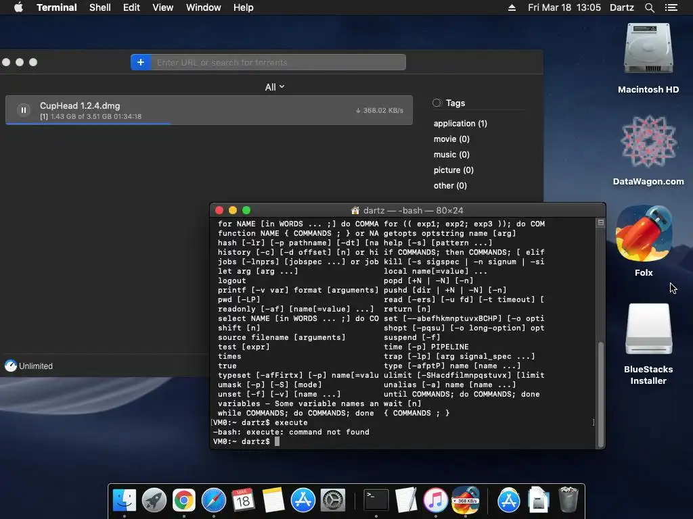Filter by other (0) tag
The width and height of the screenshot is (693, 519).
(x=450, y=185)
